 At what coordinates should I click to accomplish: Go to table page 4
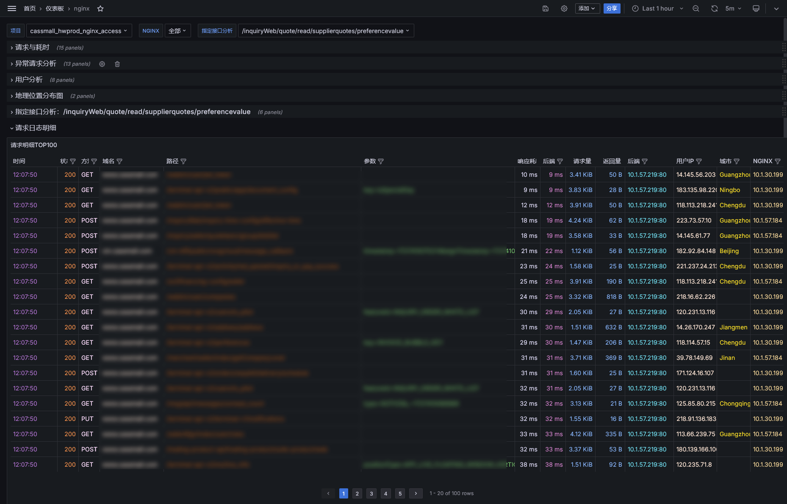click(386, 493)
